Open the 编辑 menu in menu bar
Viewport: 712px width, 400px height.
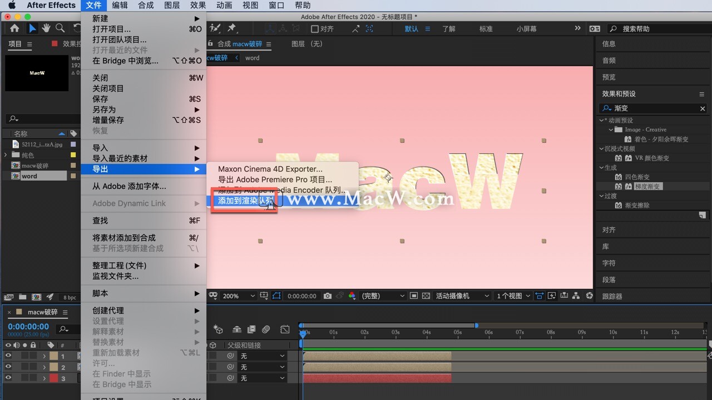[x=120, y=5]
